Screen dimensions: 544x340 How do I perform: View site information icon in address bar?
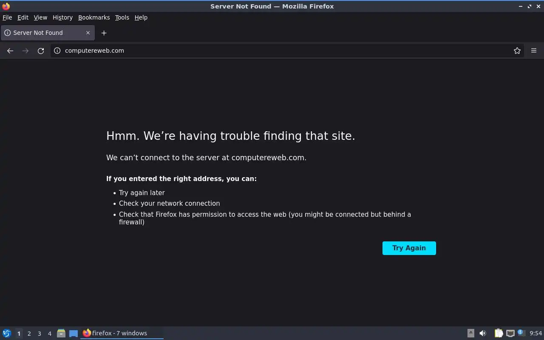[57, 51]
